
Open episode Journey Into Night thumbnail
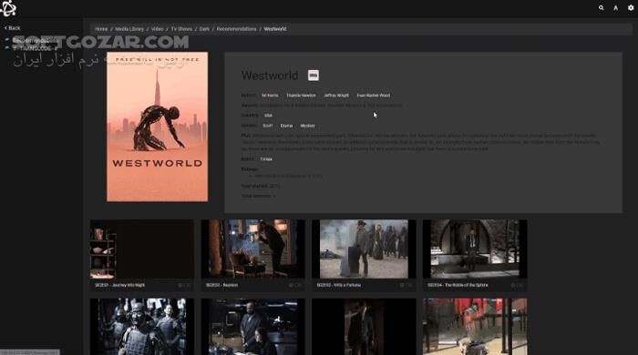point(142,249)
